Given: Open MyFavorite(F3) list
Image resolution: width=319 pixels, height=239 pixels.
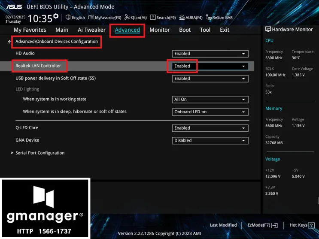Looking at the screenshot, I should coord(105,18).
